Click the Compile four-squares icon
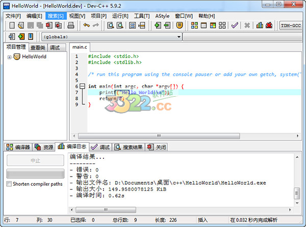 pos(194,25)
